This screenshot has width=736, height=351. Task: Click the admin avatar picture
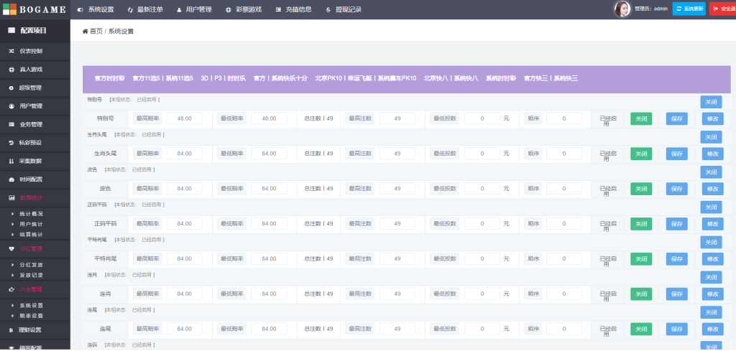click(x=622, y=9)
